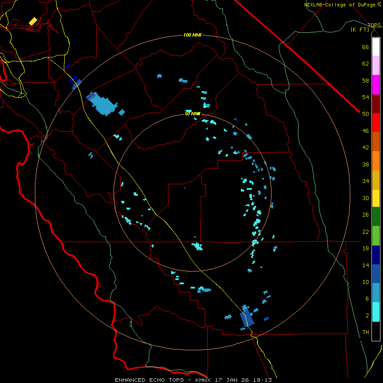Click the 62 value on legend
This screenshot has height=383, width=383.
point(366,64)
